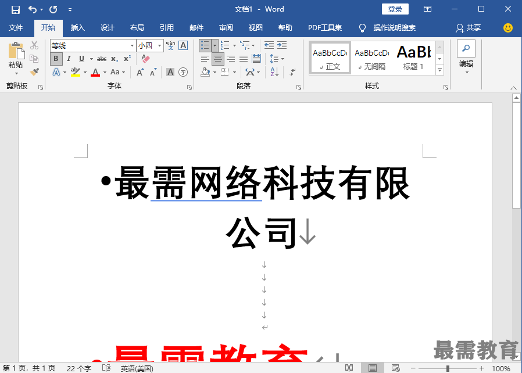The height and width of the screenshot is (373, 522).
Task: Click the character border A icon
Action: click(x=183, y=45)
